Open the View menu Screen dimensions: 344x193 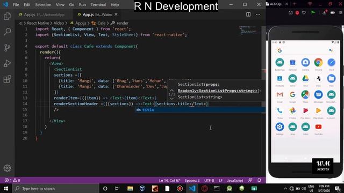pos(60,5)
